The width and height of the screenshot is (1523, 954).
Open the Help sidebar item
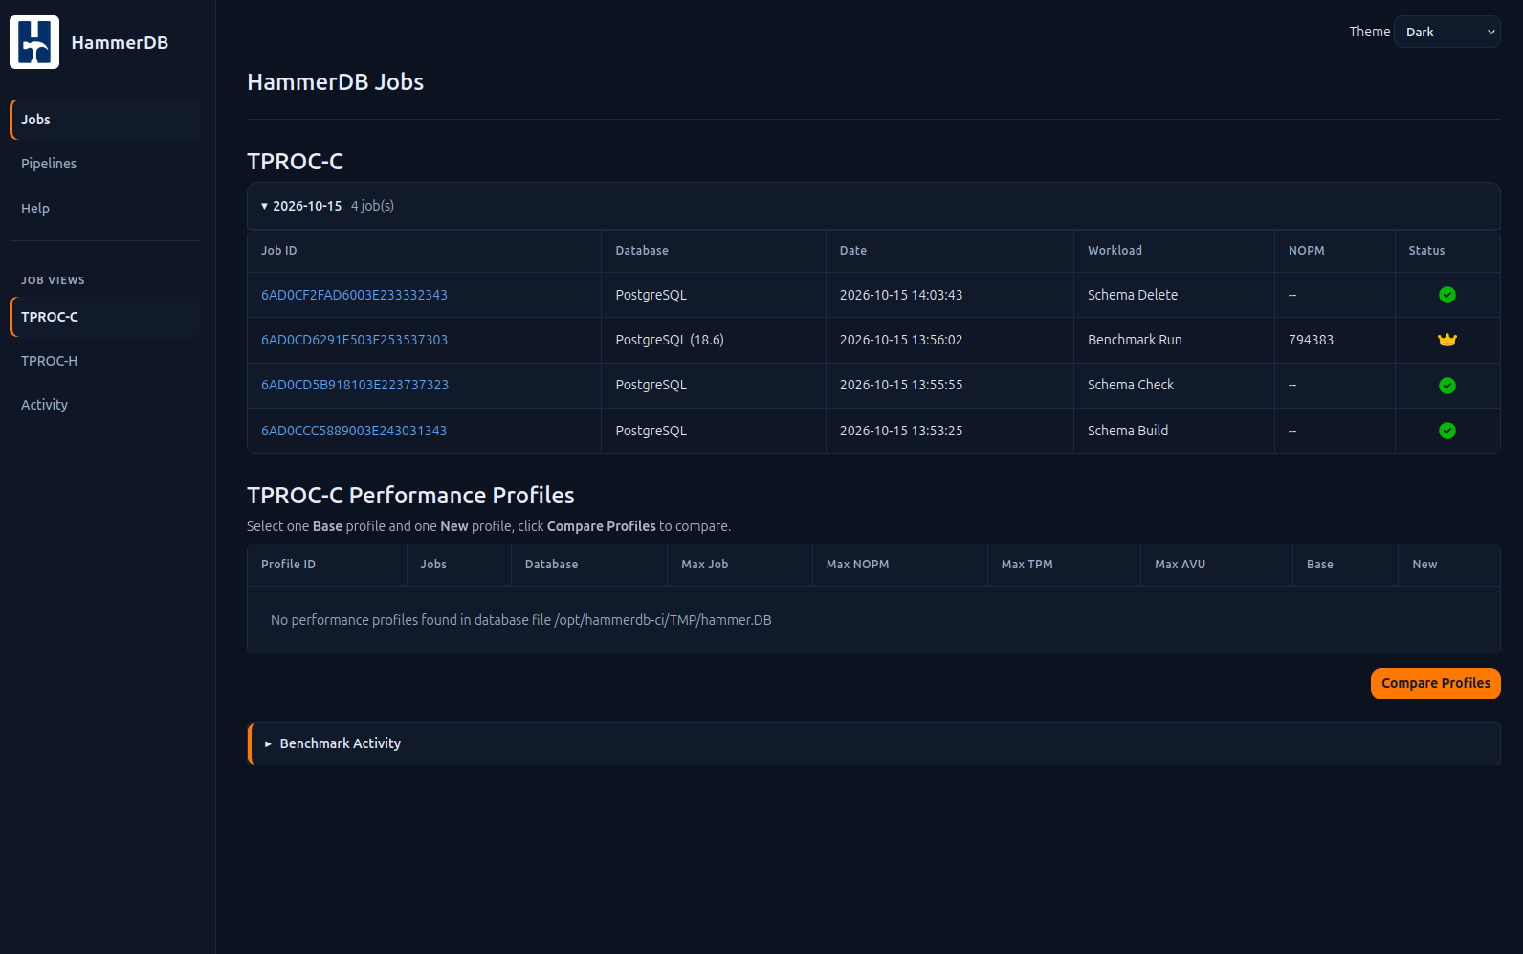pos(104,209)
